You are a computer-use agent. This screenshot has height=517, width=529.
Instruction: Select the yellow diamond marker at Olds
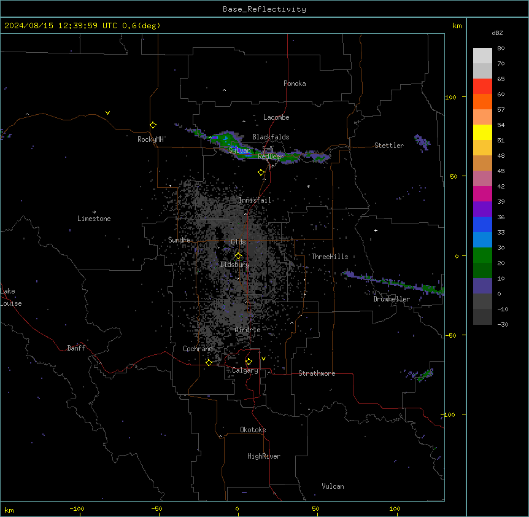tap(238, 256)
